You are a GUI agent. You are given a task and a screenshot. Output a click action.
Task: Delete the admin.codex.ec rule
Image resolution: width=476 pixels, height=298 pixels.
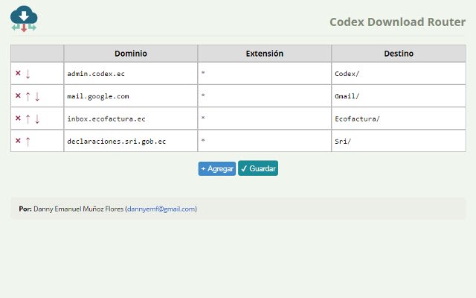click(18, 73)
